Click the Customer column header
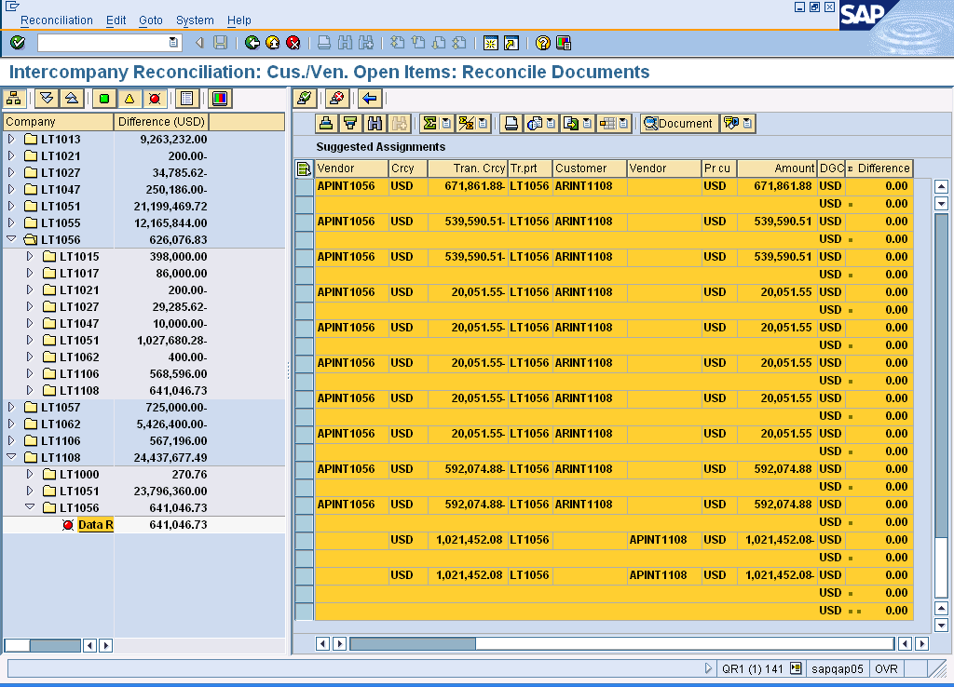 pos(590,168)
